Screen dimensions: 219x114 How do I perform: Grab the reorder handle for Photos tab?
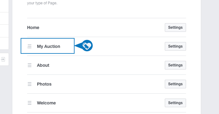click(x=30, y=84)
